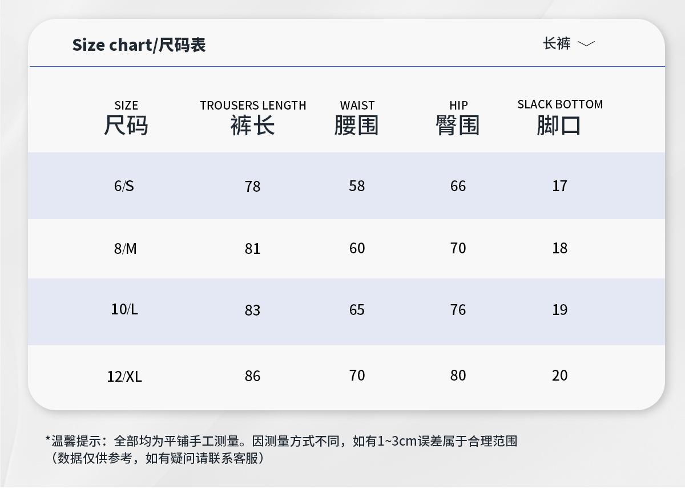Select the HIP 臀围 column header

click(458, 118)
